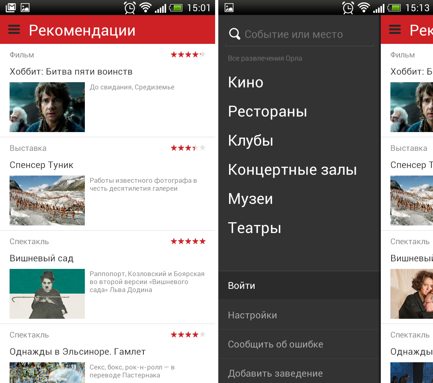Tap Выставка label in right screen
The width and height of the screenshot is (433, 383).
pyautogui.click(x=409, y=148)
